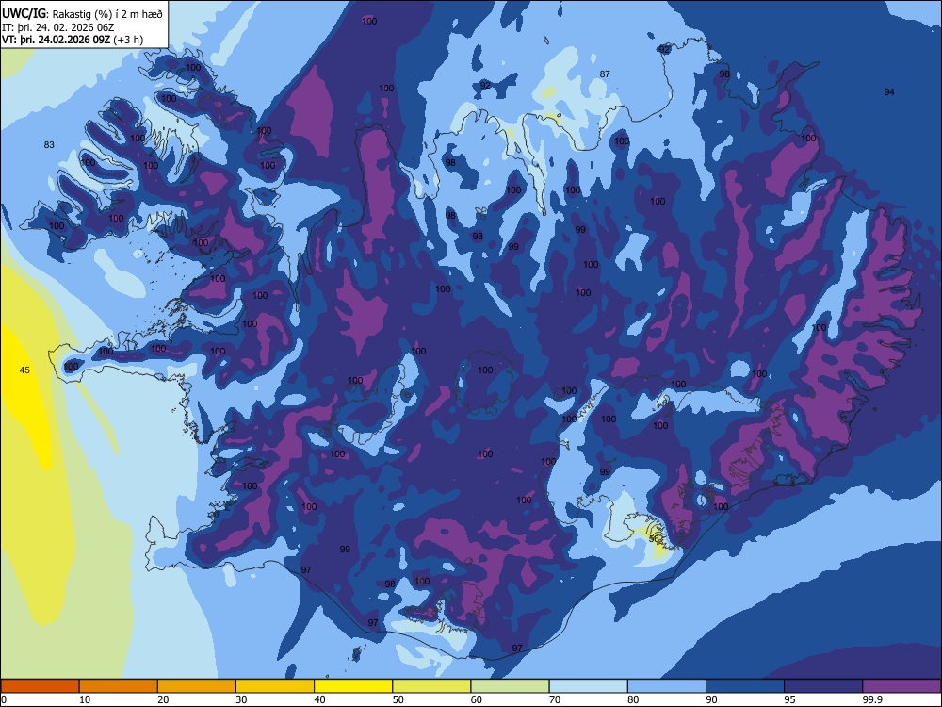Screen dimensions: 942x707
Task: Click the 90–95 medium blue legend swatch
Action: click(x=745, y=686)
